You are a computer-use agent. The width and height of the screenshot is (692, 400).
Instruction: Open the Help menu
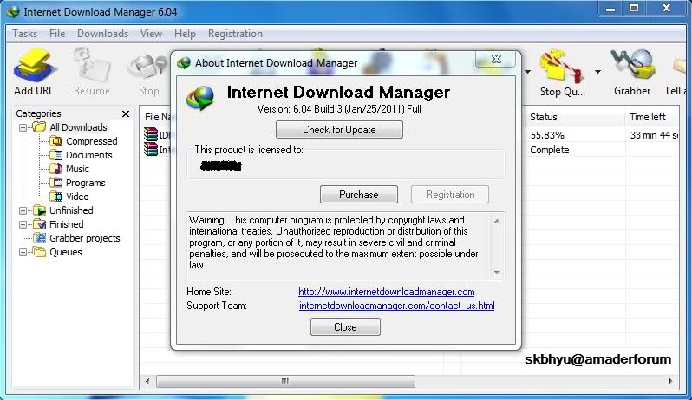[185, 34]
